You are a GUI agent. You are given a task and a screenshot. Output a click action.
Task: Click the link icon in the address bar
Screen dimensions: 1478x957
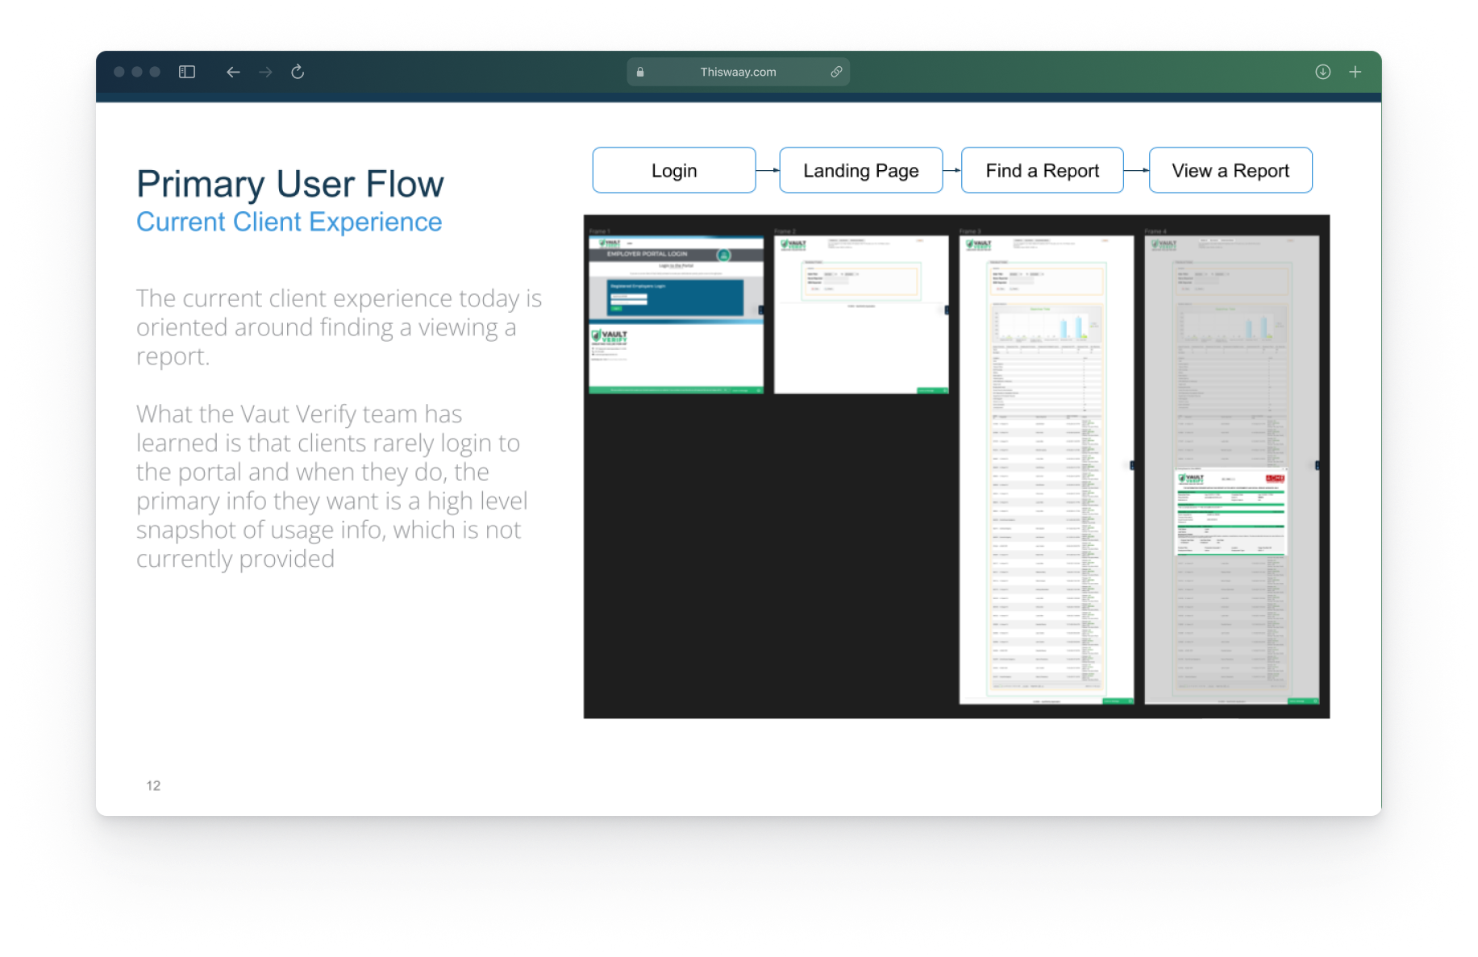tap(836, 72)
